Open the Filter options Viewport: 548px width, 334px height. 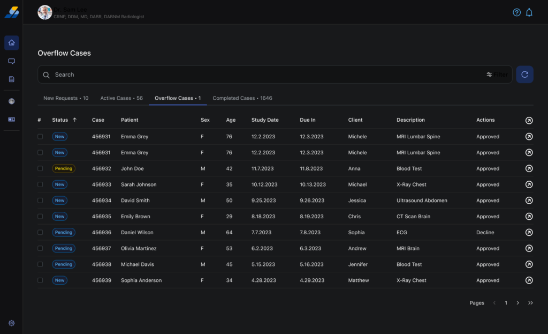pyautogui.click(x=497, y=75)
